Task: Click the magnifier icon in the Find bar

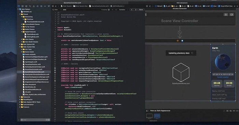Action: pos(53,10)
